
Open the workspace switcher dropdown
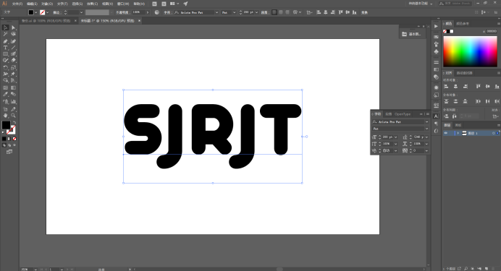(x=421, y=4)
